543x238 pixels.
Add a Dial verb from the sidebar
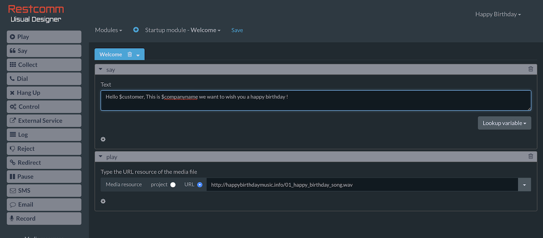[44, 79]
